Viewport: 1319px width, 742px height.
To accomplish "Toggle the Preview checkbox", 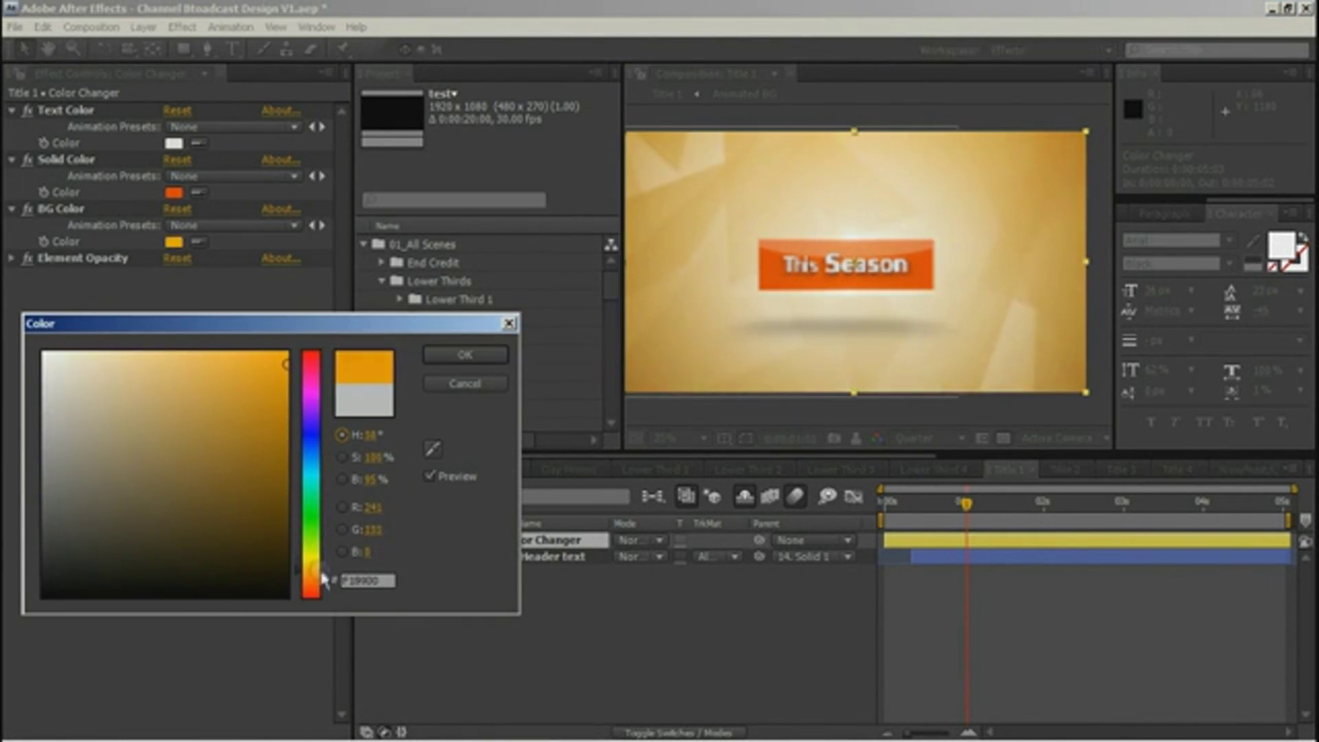I will pos(430,475).
